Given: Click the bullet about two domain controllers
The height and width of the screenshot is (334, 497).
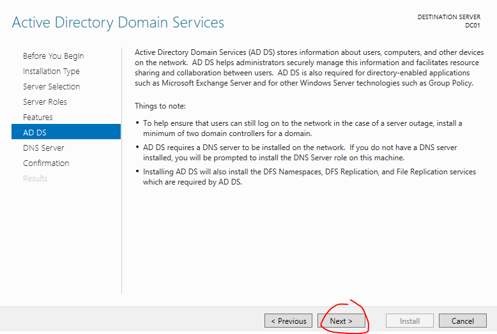Looking at the screenshot, I should click(x=302, y=128).
